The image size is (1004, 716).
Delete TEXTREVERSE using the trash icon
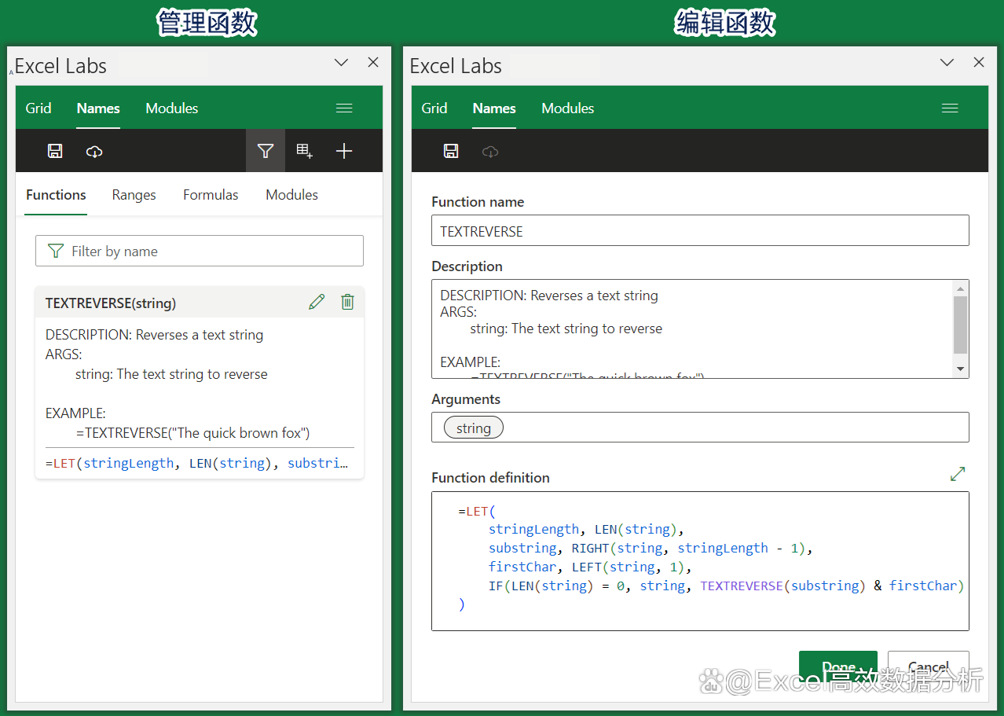click(x=347, y=302)
